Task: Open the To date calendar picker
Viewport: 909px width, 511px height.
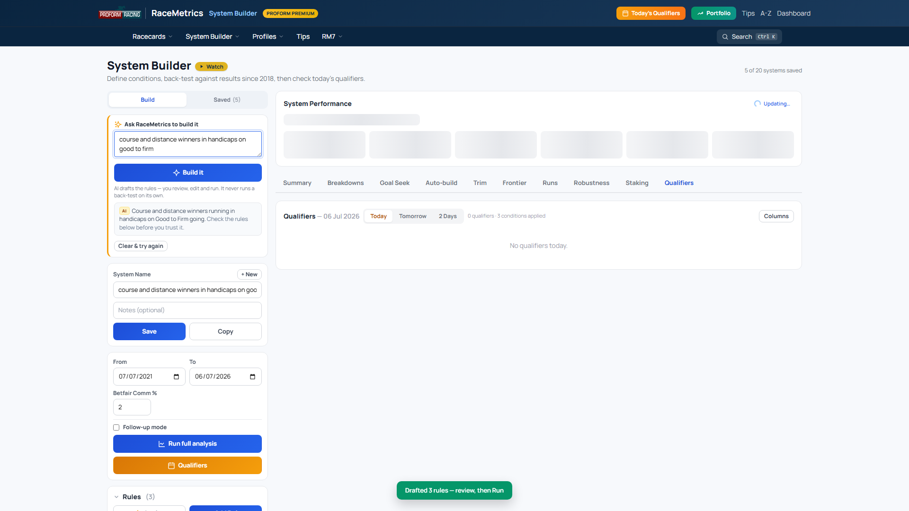Action: click(252, 377)
